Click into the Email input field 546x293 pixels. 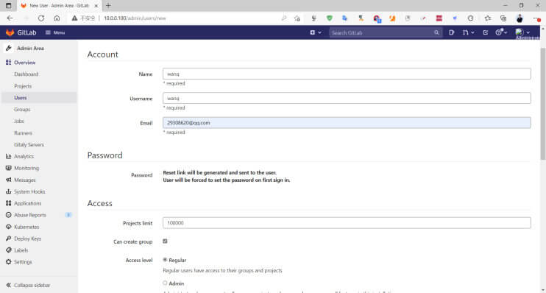click(347, 123)
